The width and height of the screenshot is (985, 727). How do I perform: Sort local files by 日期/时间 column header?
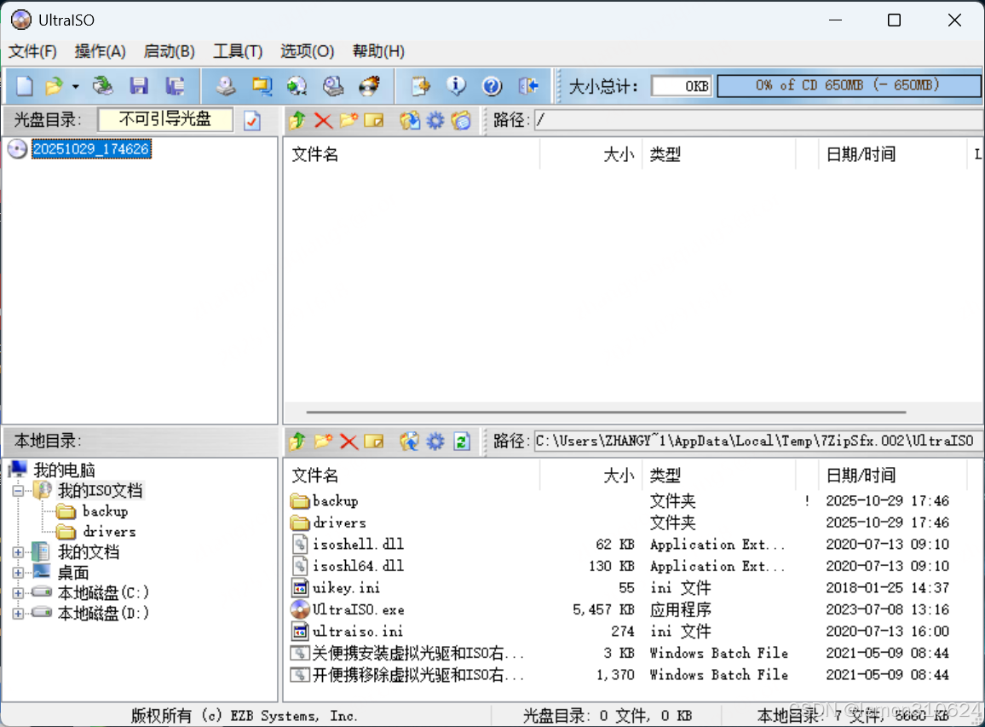coord(892,476)
